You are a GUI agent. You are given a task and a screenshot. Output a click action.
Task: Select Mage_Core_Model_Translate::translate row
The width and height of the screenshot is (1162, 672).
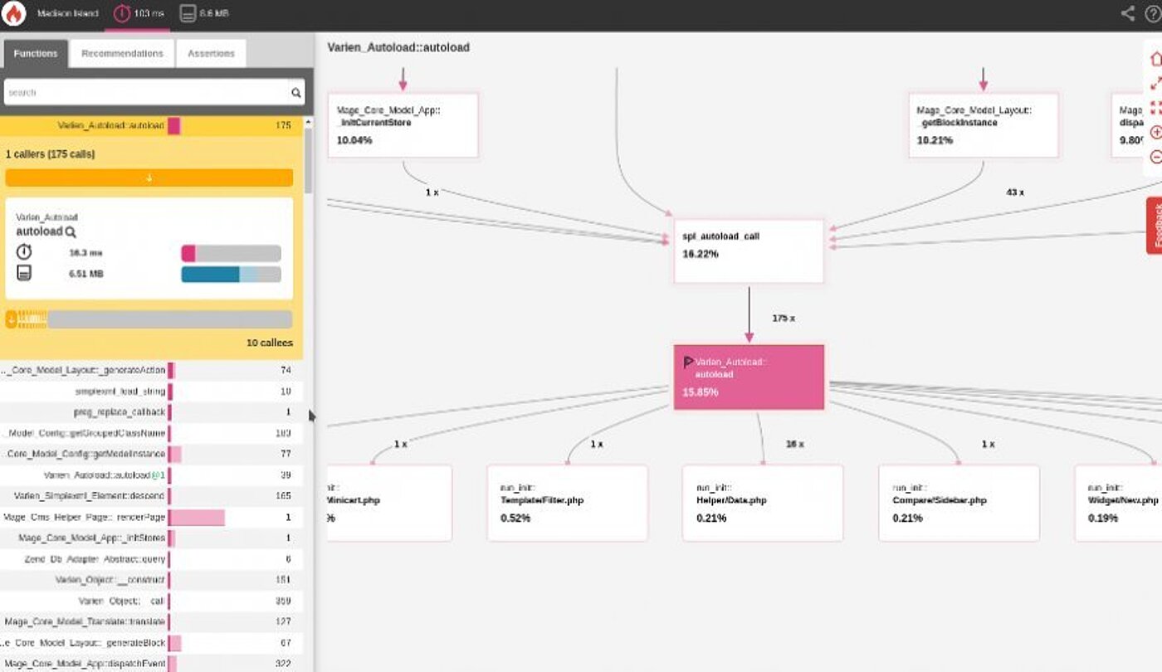pos(151,622)
